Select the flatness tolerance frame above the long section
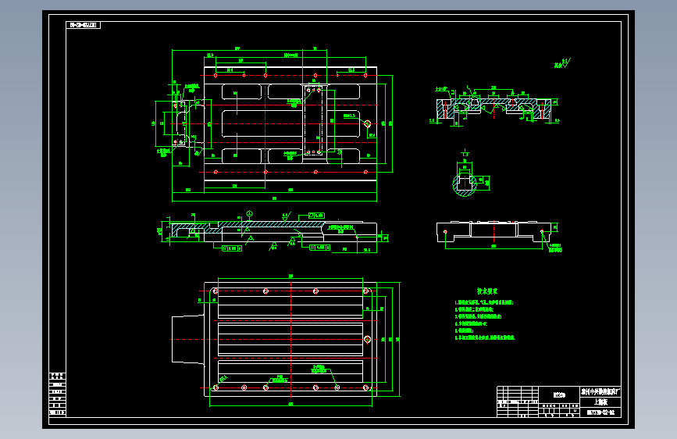Screen dimensions: 677x439 [x=316, y=215]
